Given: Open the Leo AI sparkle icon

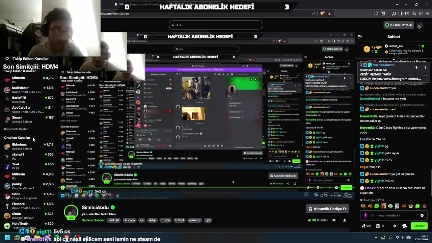Looking at the screenshot, I should [x=414, y=14].
